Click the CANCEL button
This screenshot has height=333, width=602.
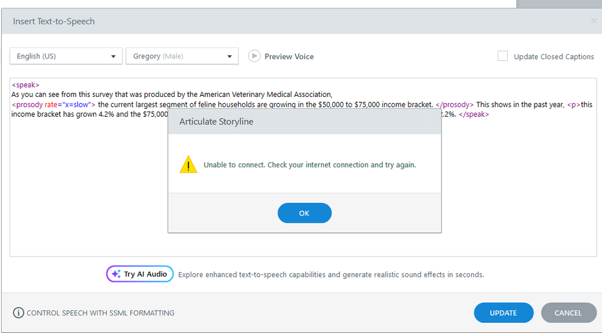(568, 313)
